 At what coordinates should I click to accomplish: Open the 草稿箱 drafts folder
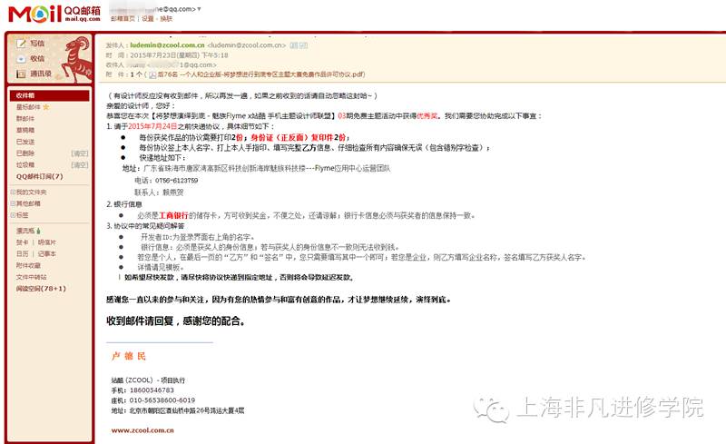click(x=25, y=130)
